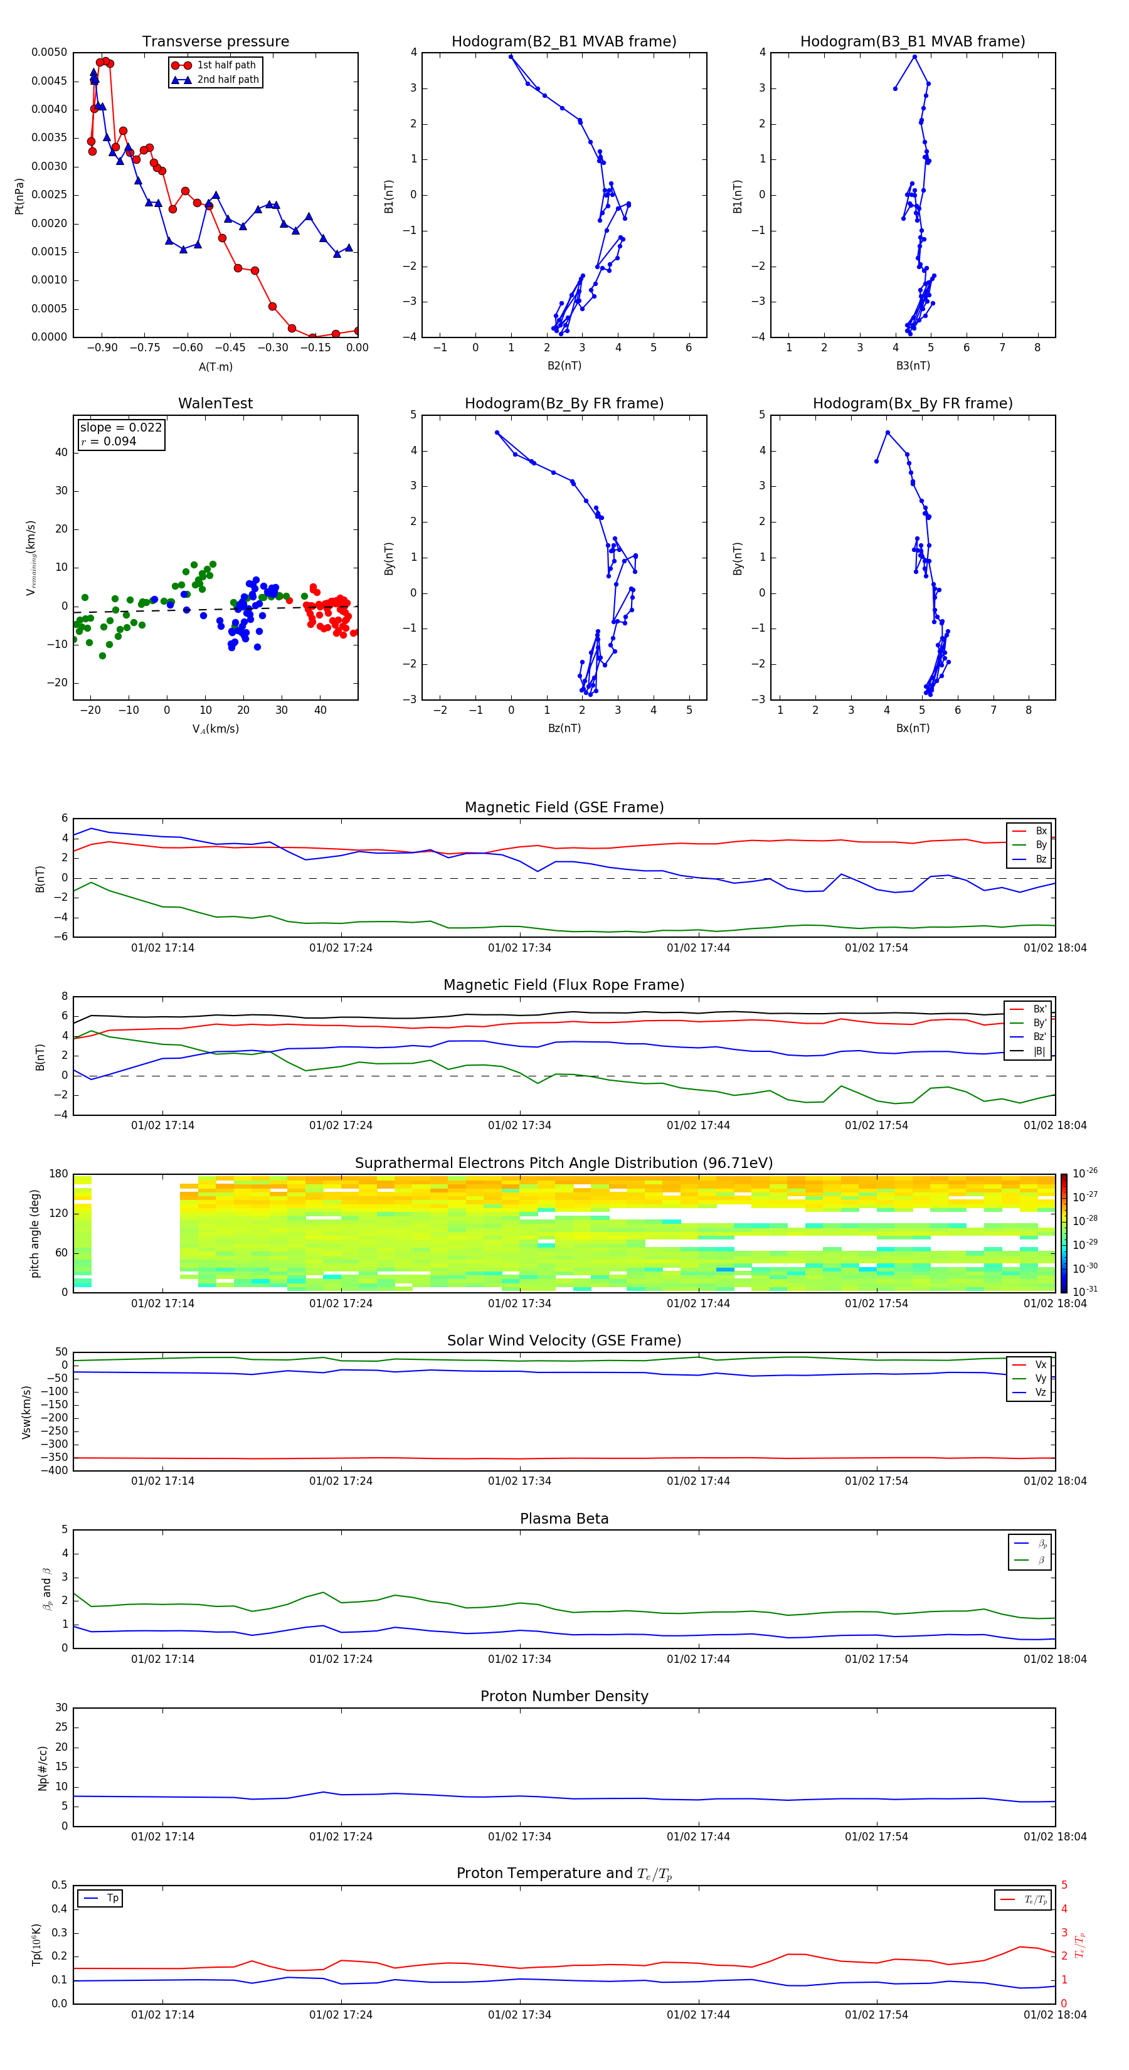The width and height of the screenshot is (1129, 2070).
Task: Click the green β legend entry in Plasma Beta
Action: tap(1030, 1560)
